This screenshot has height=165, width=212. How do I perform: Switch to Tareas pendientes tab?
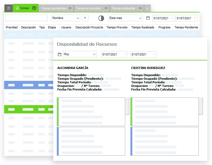coord(54,9)
